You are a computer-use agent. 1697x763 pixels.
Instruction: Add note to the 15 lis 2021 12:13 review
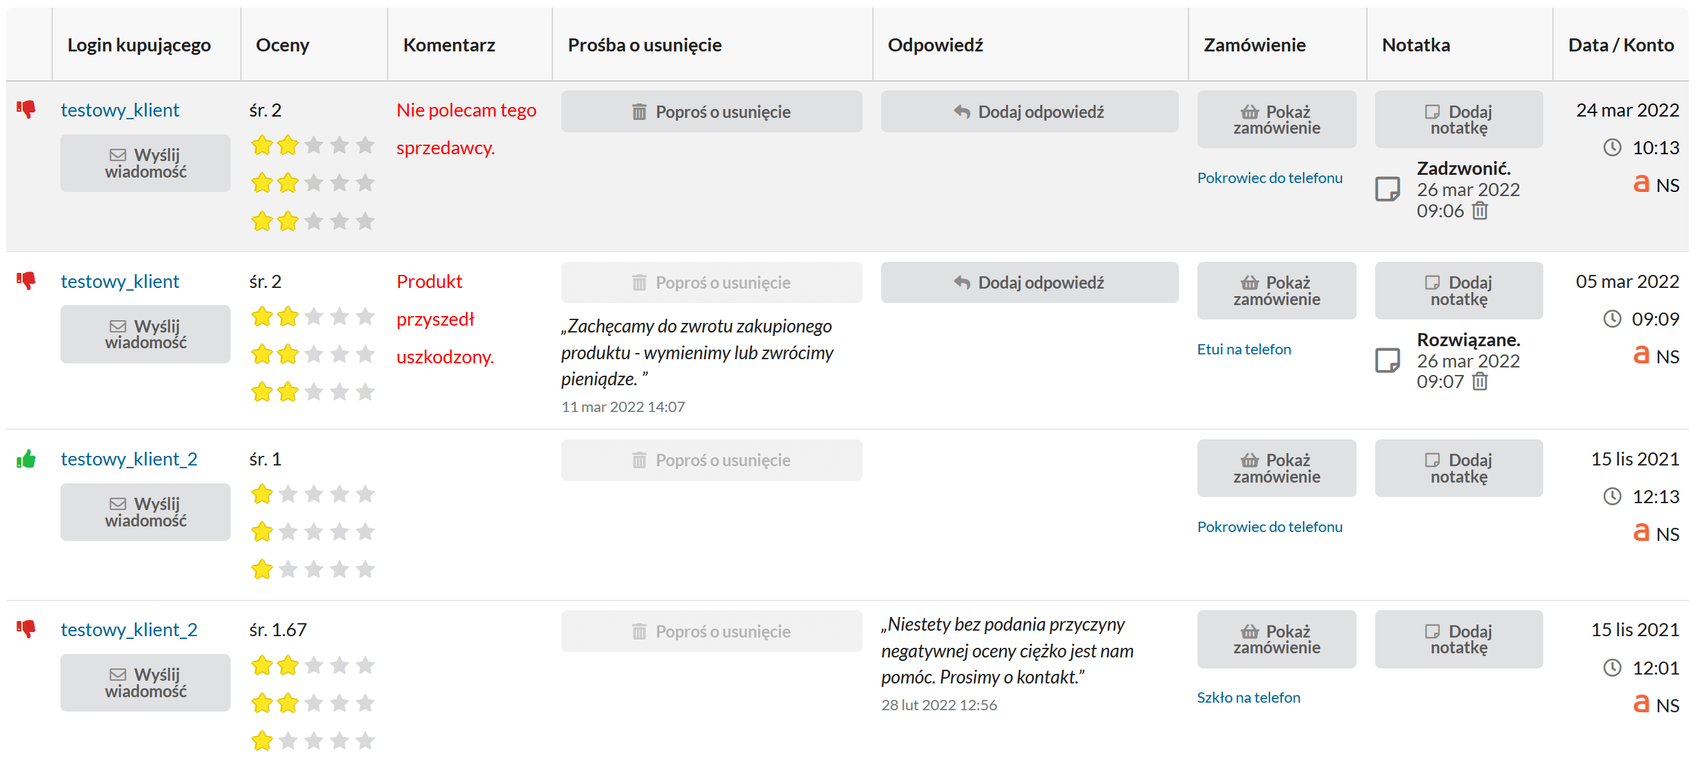click(1458, 468)
